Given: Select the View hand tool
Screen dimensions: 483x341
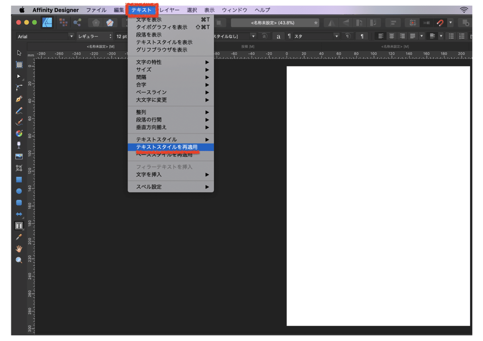Looking at the screenshot, I should [x=19, y=249].
